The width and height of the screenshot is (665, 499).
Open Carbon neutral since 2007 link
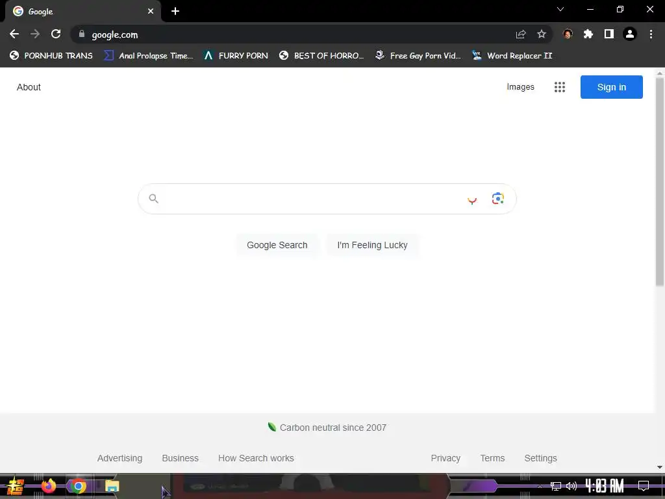pyautogui.click(x=327, y=428)
